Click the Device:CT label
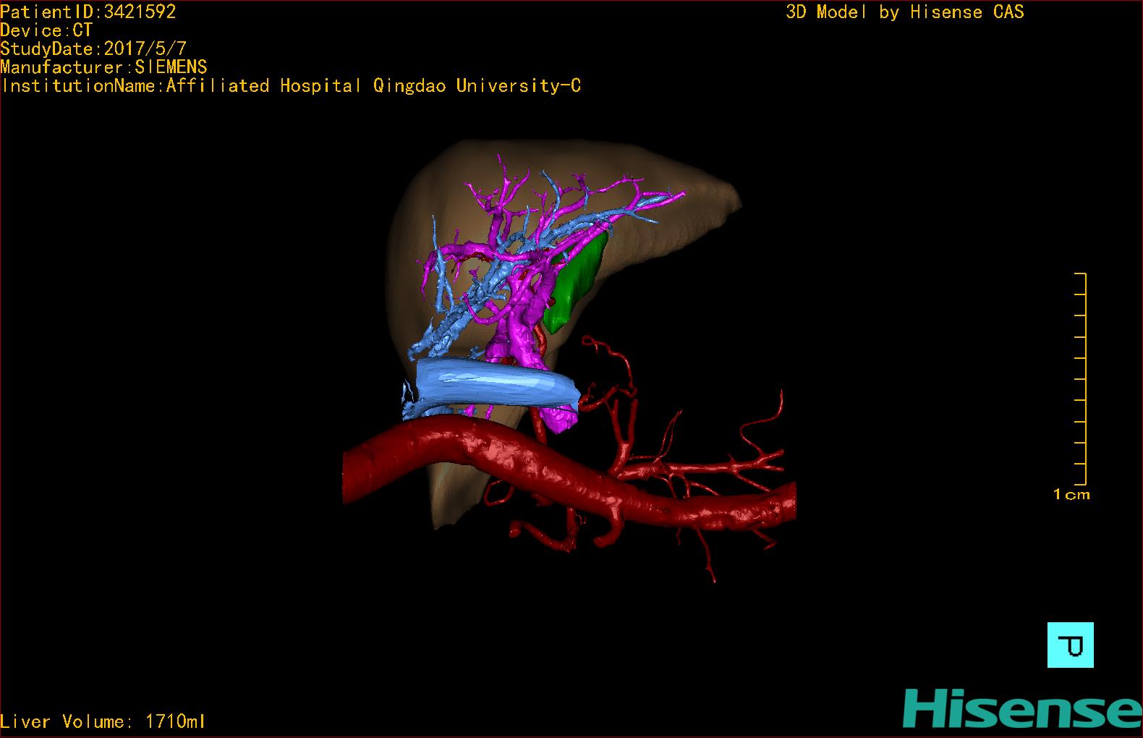 pos(46,30)
